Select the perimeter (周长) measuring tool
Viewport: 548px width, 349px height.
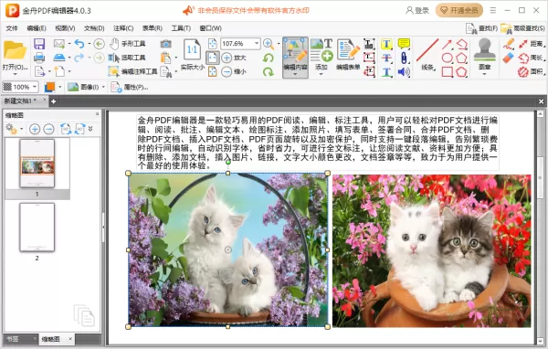pyautogui.click(x=531, y=58)
